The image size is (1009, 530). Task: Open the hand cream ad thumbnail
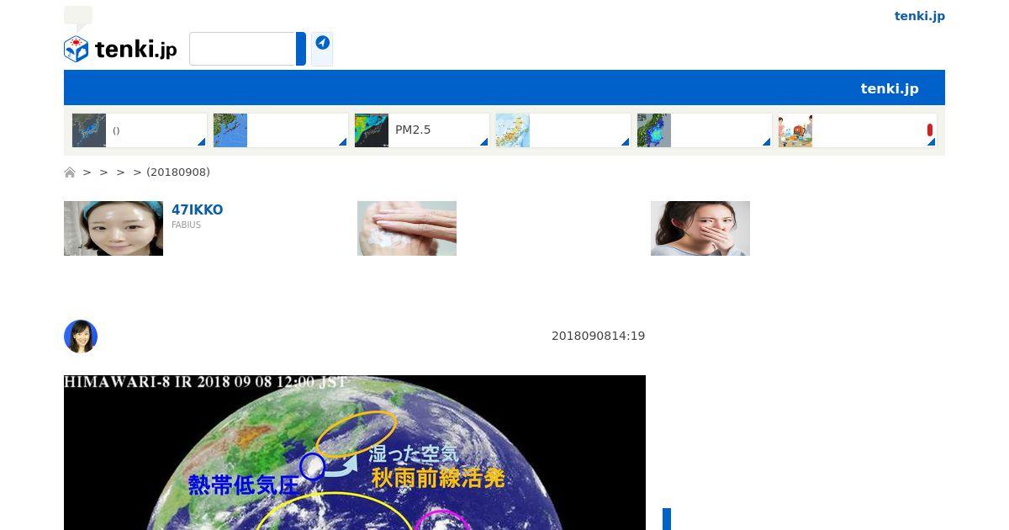(407, 228)
